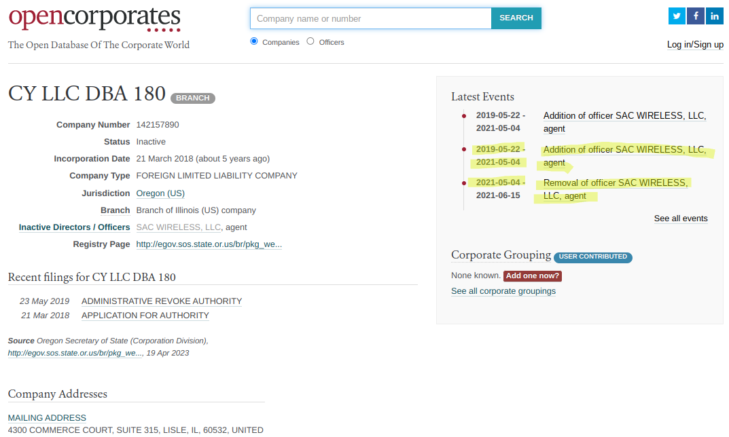The height and width of the screenshot is (437, 729).
Task: Select the Officers radio button
Action: [x=310, y=41]
